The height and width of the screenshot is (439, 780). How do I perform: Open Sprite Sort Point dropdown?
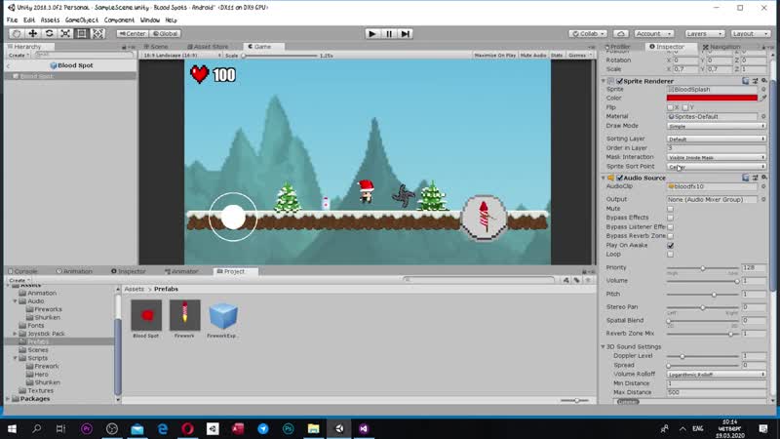tap(716, 167)
